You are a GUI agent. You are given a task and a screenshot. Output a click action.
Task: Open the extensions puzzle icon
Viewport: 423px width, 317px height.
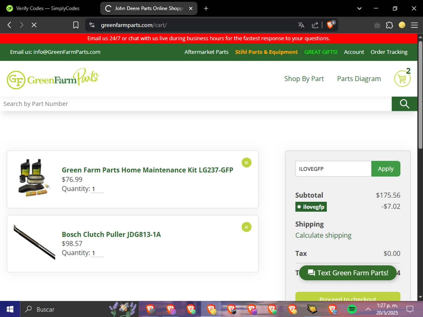[x=389, y=25]
